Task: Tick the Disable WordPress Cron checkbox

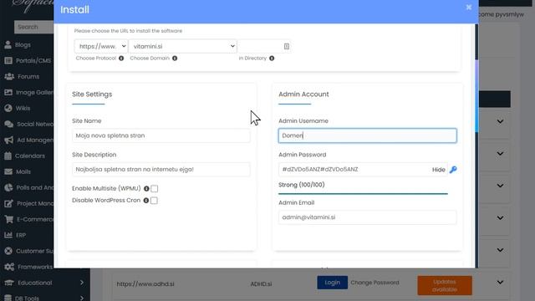Action: tap(154, 201)
